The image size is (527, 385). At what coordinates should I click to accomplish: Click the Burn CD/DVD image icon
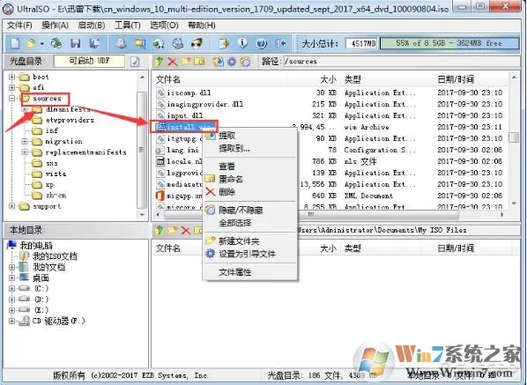[197, 44]
